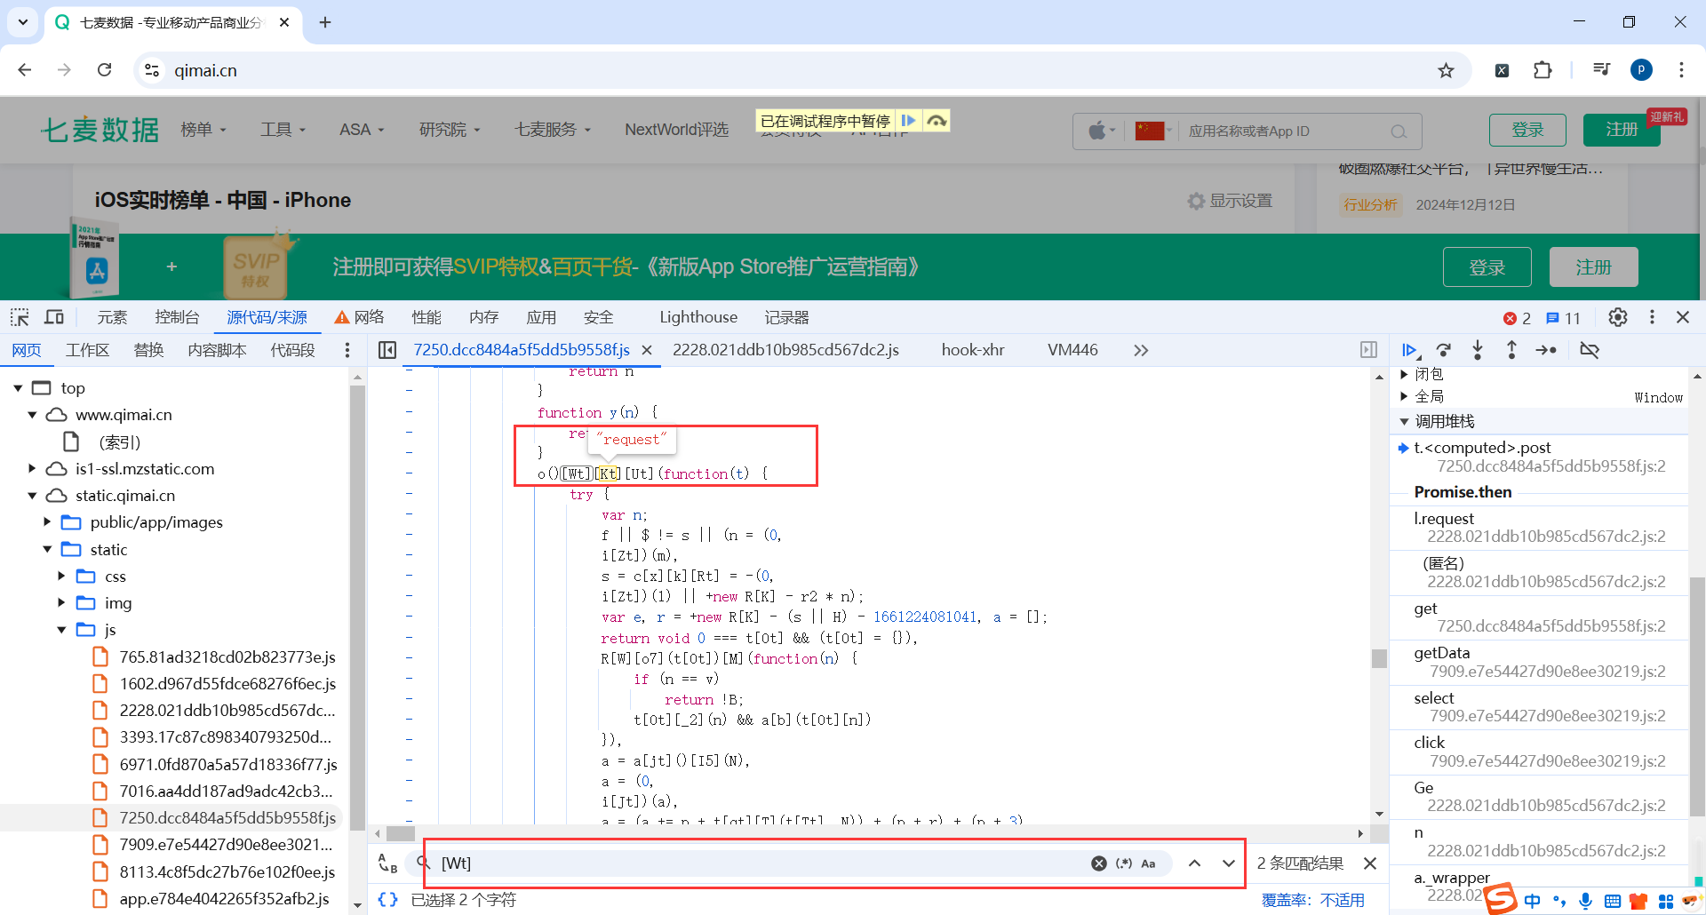
Task: Bookmark this page with the star
Action: coord(1447,70)
